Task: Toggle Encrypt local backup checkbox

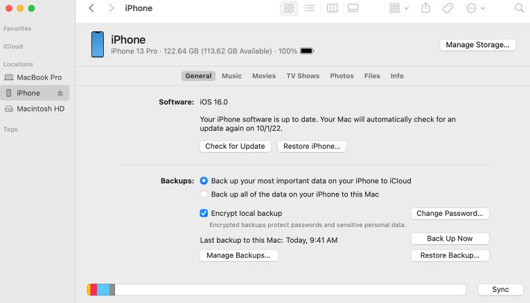Action: coord(204,213)
